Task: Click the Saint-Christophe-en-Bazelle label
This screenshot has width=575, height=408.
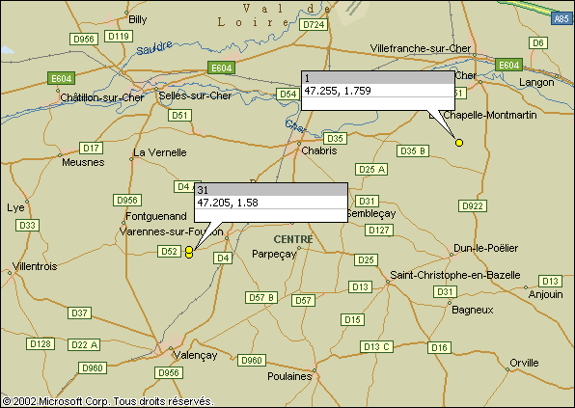Action: coord(455,275)
